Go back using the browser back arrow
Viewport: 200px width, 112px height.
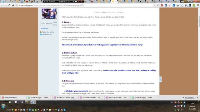coord(2,5)
